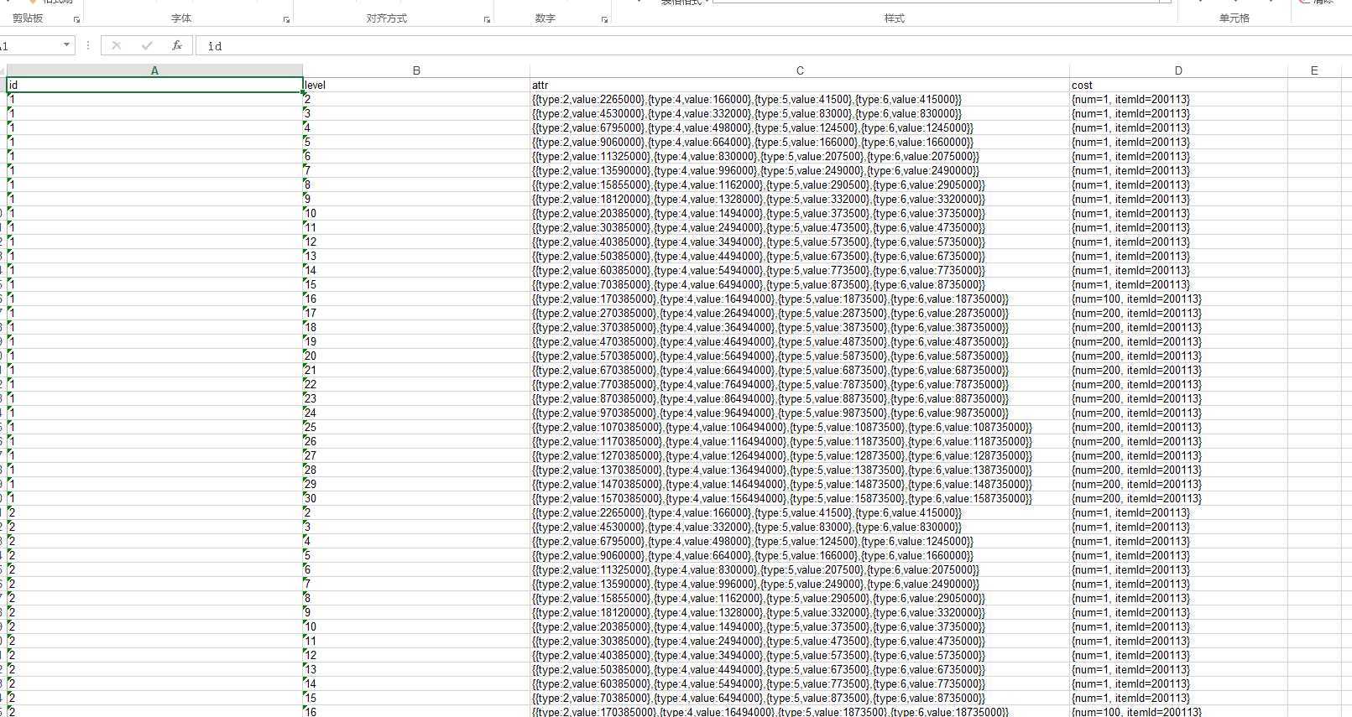Open the 字体 group dialog launcher
This screenshot has width=1352, height=717.
click(x=286, y=19)
